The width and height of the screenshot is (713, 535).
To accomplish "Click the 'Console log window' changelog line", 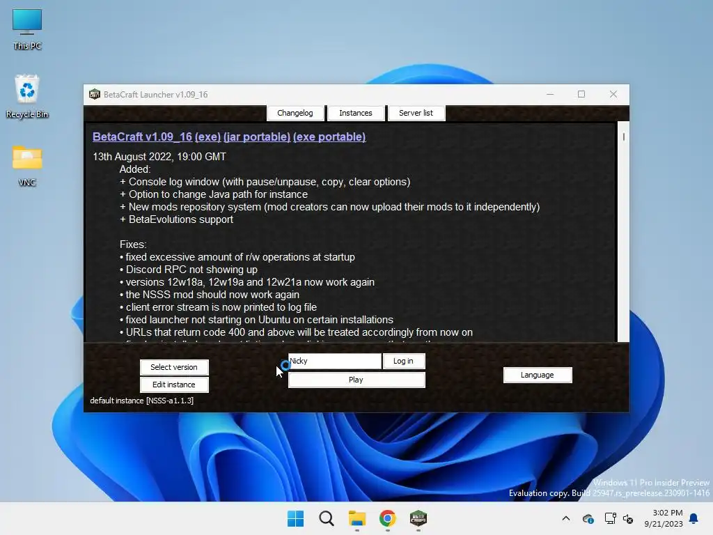I will (x=265, y=182).
